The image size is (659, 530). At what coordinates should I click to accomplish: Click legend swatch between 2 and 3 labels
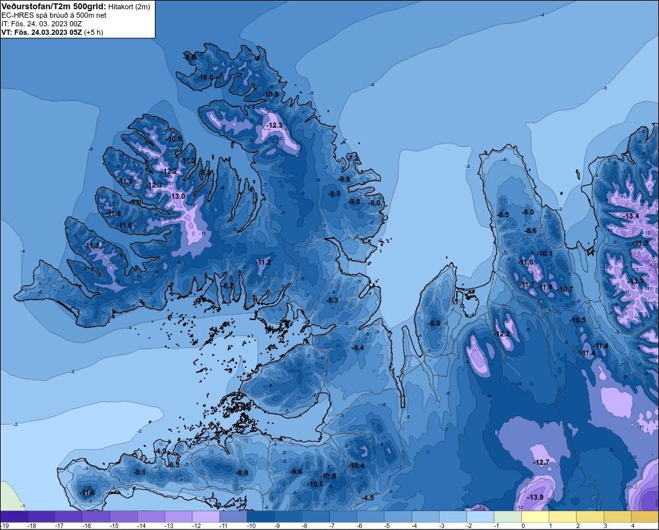coord(590,517)
